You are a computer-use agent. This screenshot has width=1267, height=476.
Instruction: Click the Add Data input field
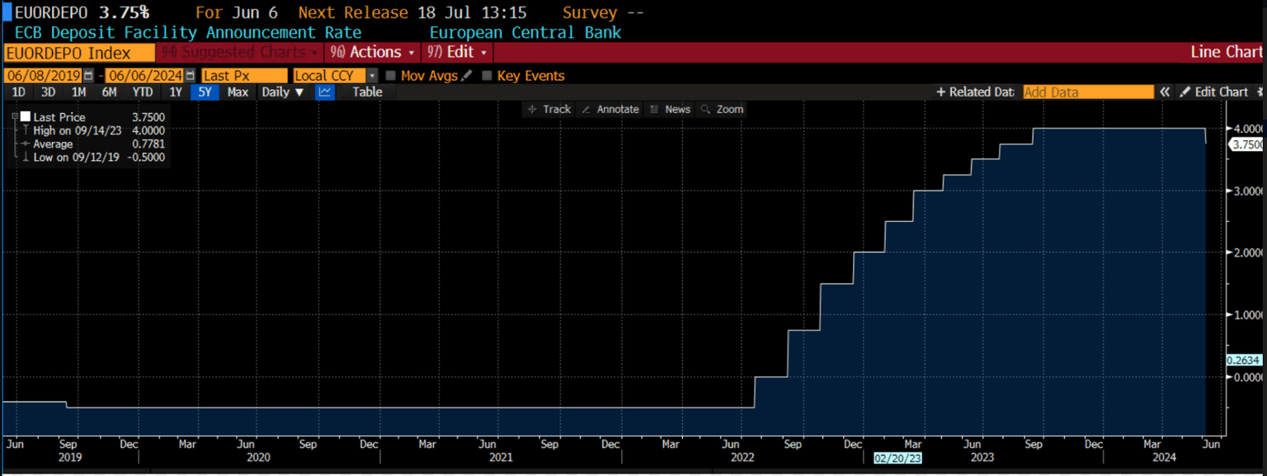click(x=1087, y=92)
